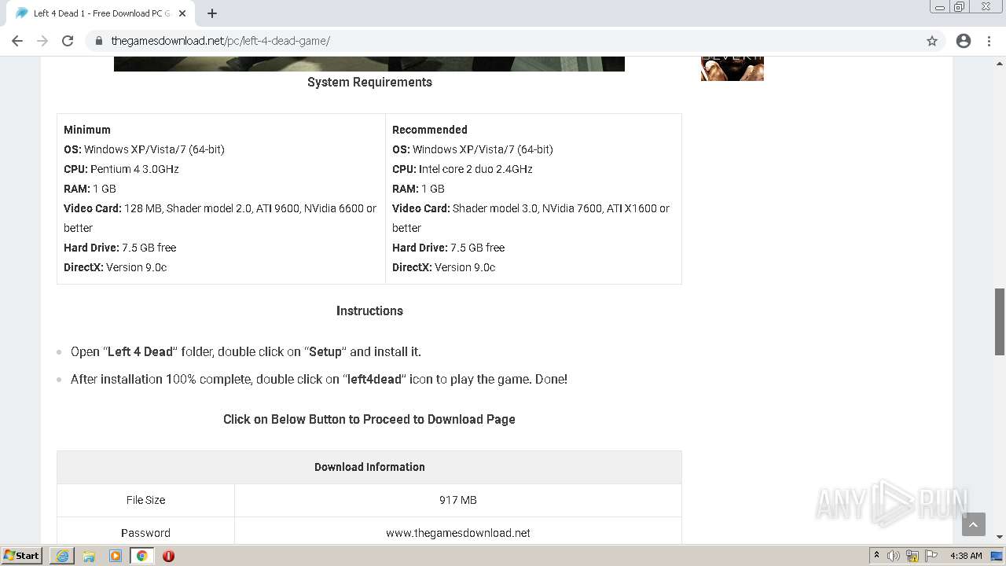Bookmark this page with the star icon

point(932,41)
